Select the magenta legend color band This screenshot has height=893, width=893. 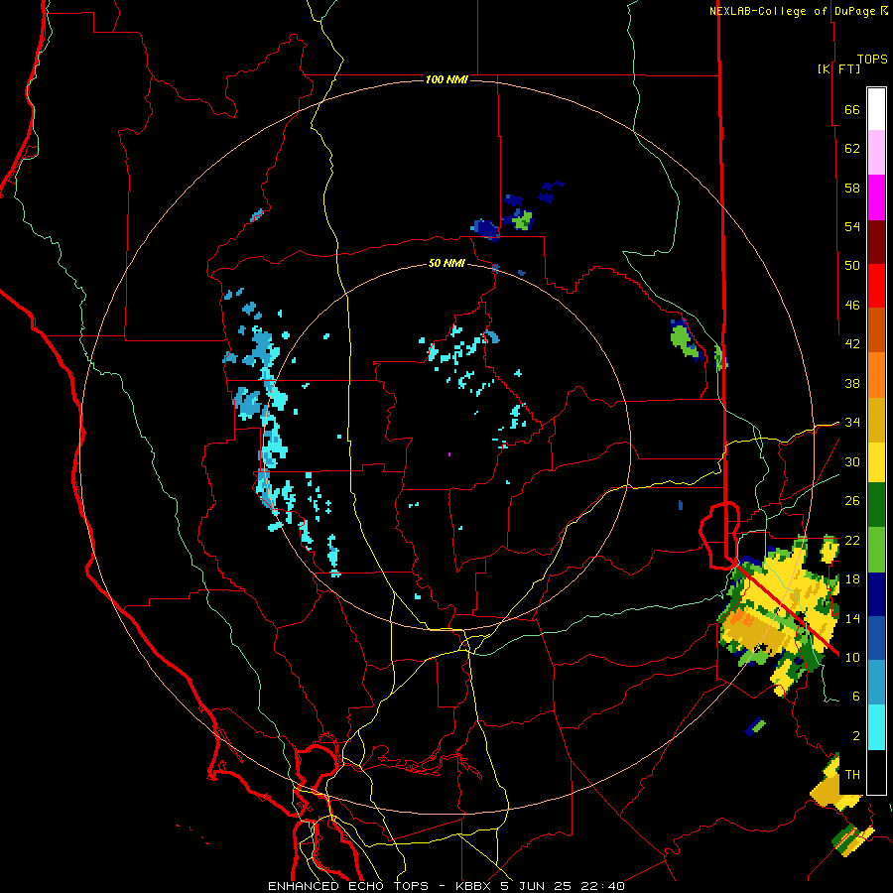876,197
